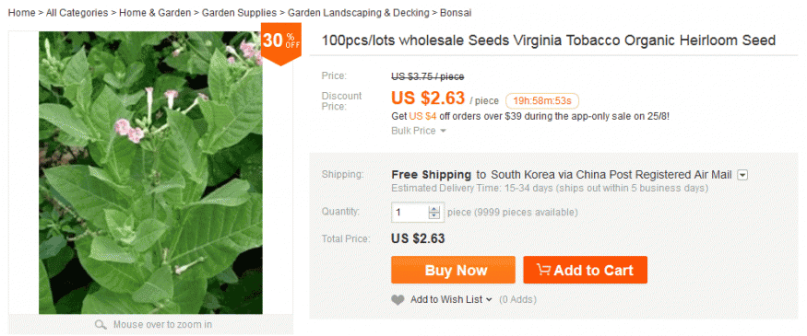The height and width of the screenshot is (336, 807).
Task: Click the tobacco plant product image
Action: pos(150,173)
